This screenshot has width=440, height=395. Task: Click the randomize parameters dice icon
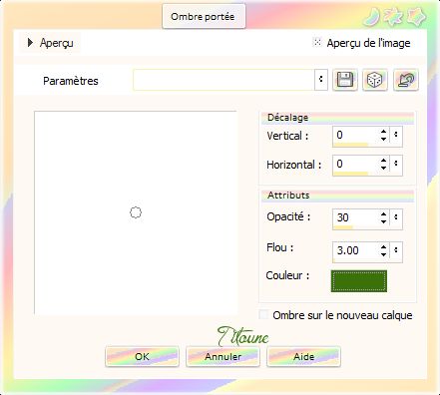(375, 80)
